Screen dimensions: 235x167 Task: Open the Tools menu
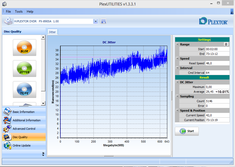point(19,12)
